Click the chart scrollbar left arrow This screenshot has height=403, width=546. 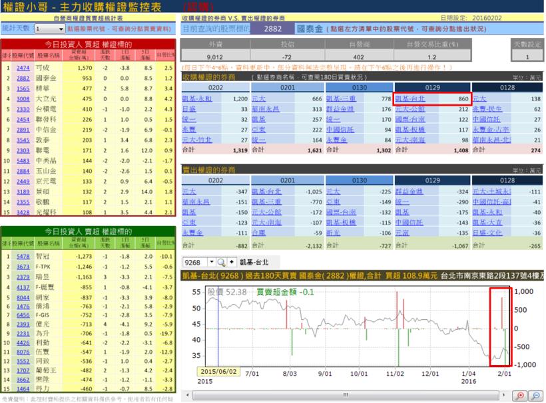188,395
